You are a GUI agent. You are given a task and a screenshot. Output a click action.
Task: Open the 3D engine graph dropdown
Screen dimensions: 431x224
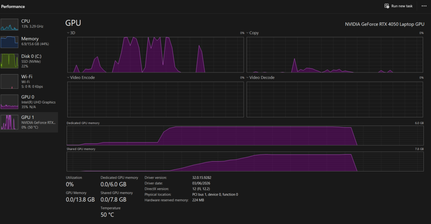pyautogui.click(x=68, y=33)
